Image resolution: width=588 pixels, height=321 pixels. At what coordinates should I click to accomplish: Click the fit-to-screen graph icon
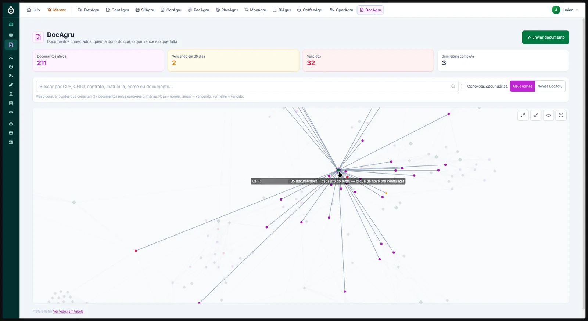[561, 115]
